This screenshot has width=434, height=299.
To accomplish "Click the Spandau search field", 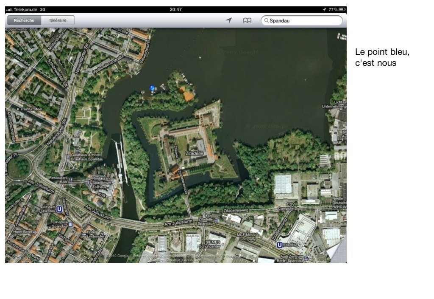I will tap(303, 20).
